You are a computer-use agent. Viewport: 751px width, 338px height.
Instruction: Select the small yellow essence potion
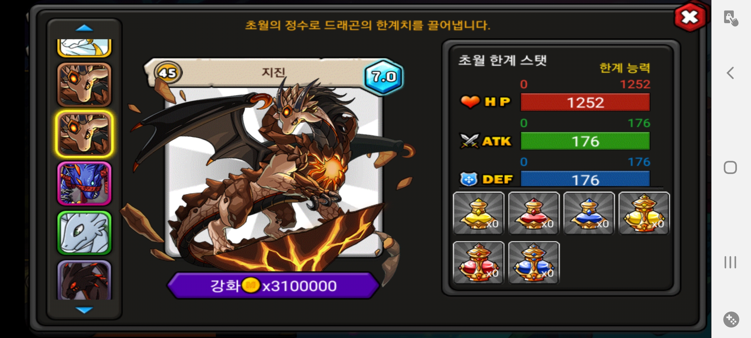pos(478,213)
